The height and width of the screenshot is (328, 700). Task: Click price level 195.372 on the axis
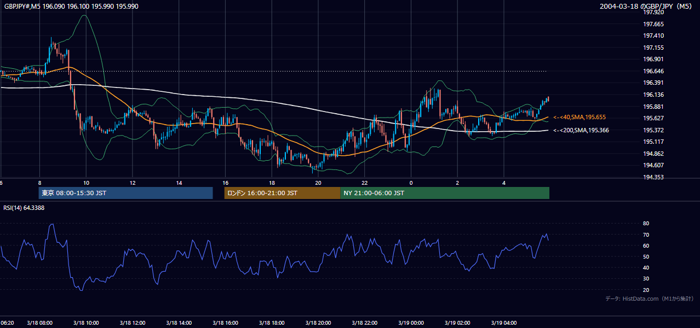click(x=653, y=130)
